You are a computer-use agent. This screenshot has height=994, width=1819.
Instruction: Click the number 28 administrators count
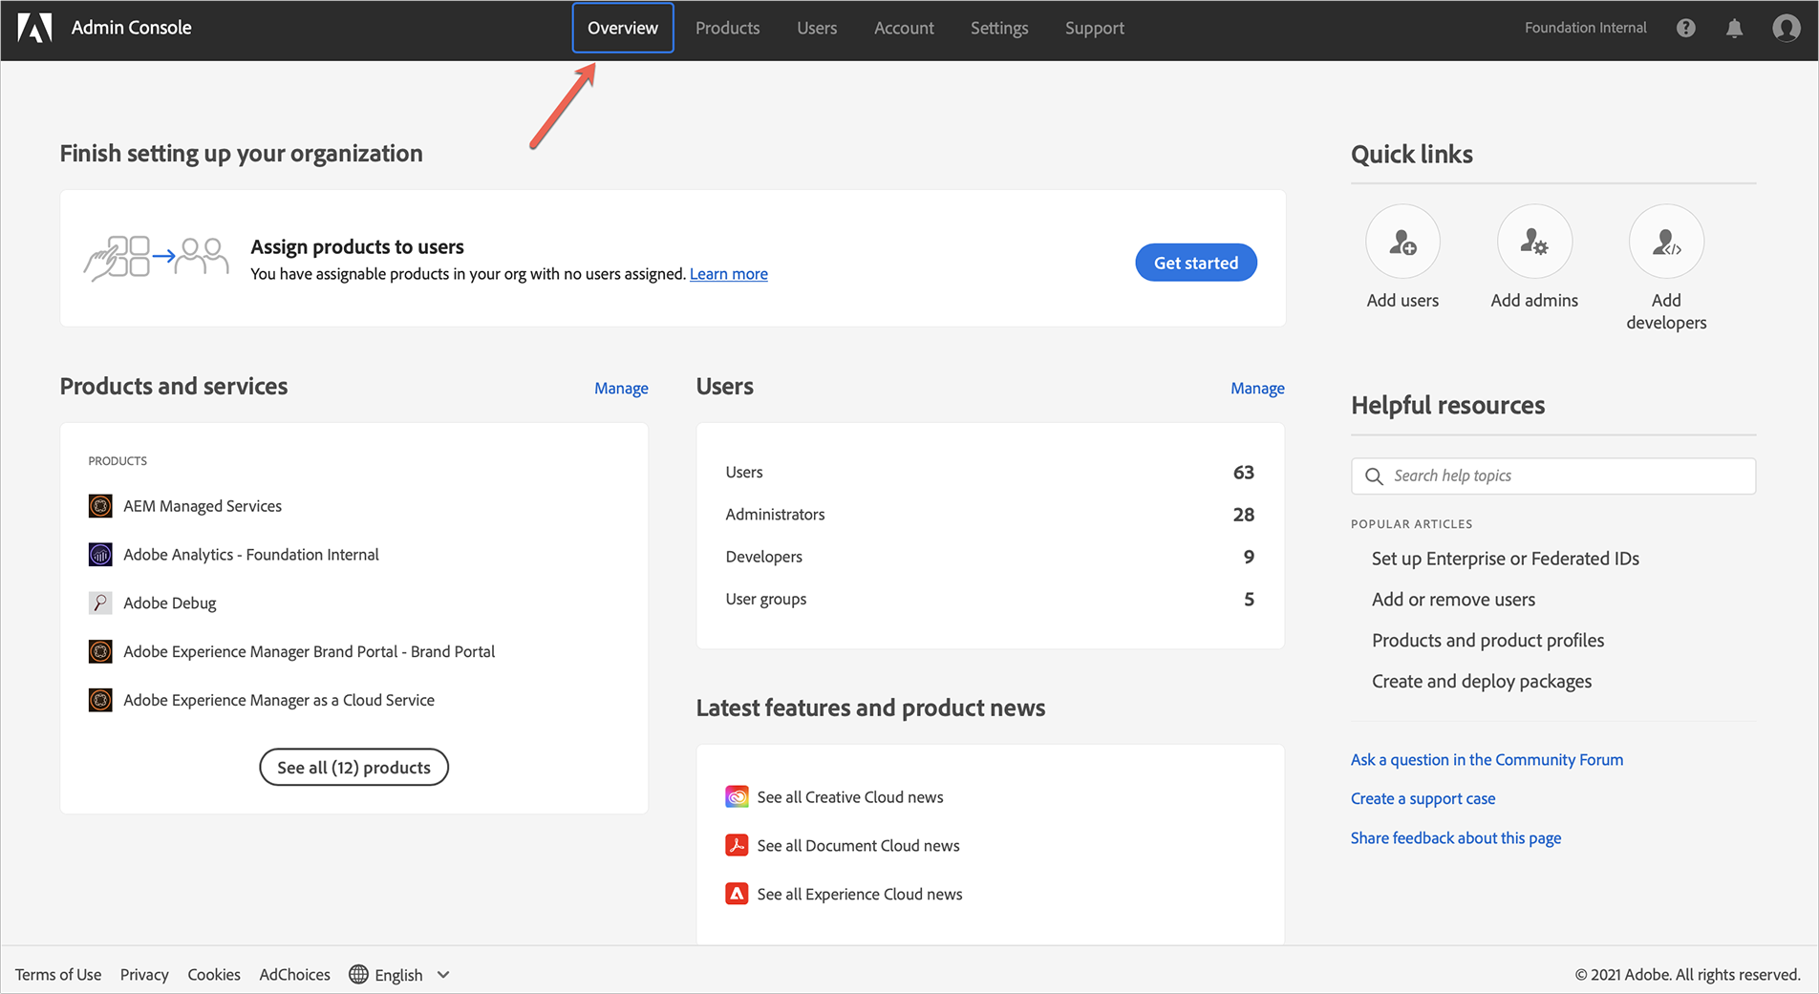[x=1243, y=514]
